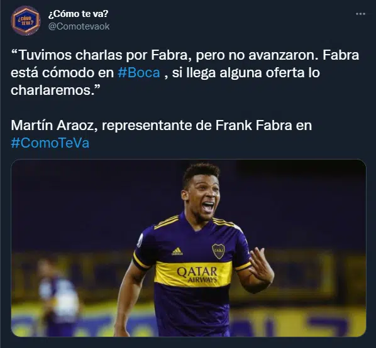Select the quoted text starting “Tuvimos charlas por Fabra

point(185,73)
